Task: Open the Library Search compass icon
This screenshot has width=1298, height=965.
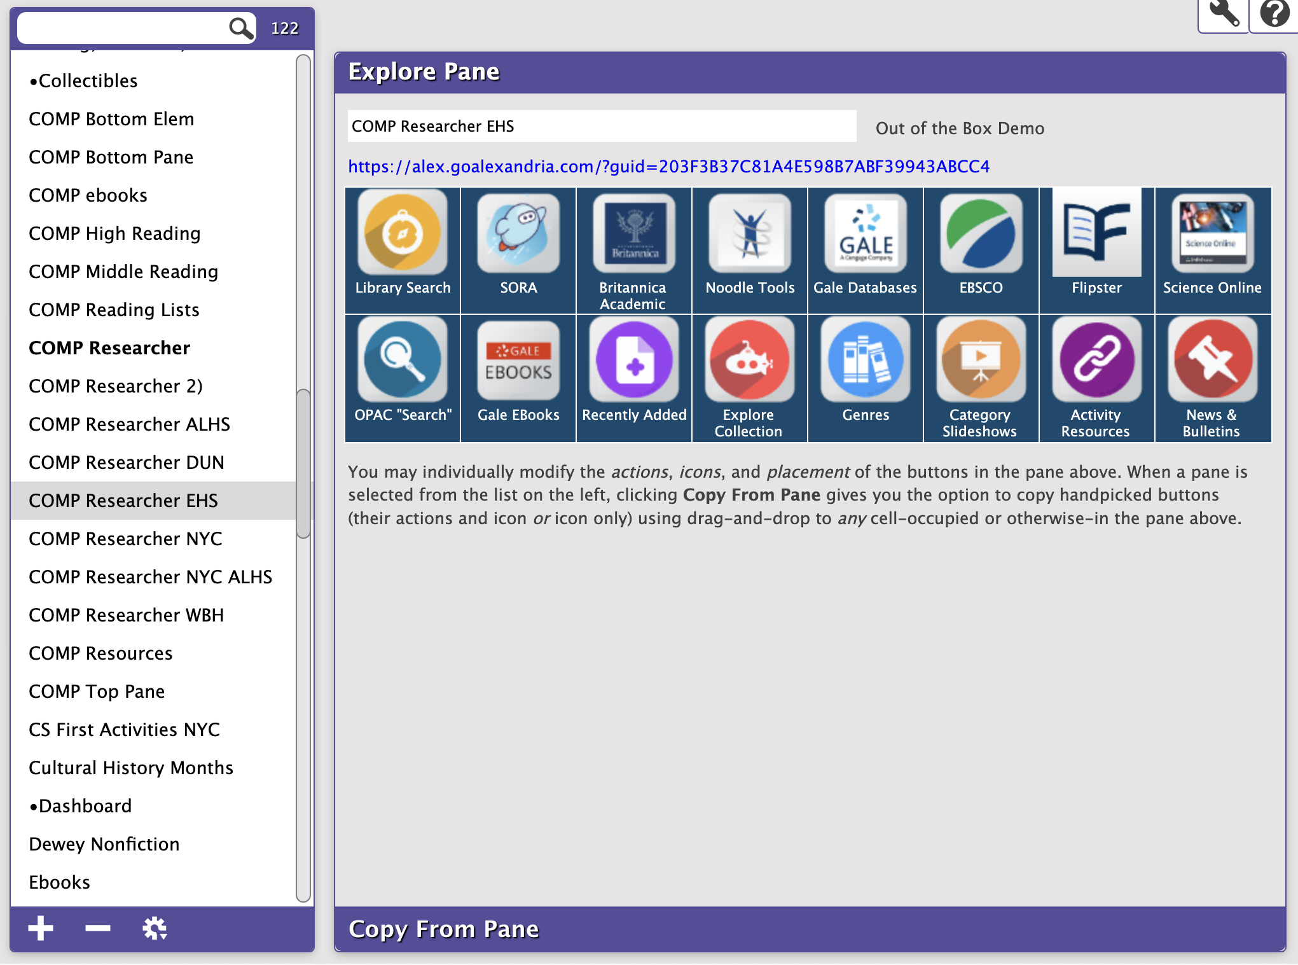Action: tap(403, 233)
